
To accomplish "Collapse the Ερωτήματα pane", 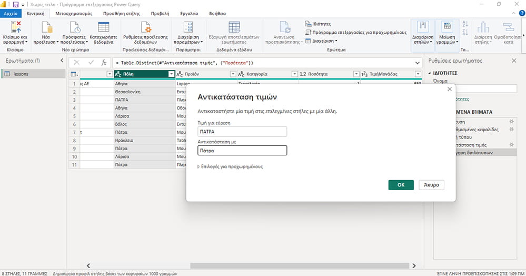I will pos(62,61).
